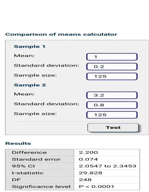Select Sample 2 Standard deviation field containing 0.8
This screenshot has width=149, height=192.
click(112, 105)
